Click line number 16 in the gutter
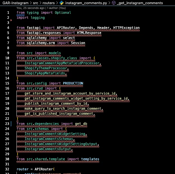This screenshot has width=175, height=174. tap(7, 88)
